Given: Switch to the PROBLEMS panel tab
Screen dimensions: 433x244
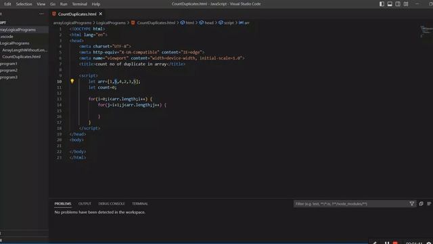Looking at the screenshot, I should pyautogui.click(x=63, y=203).
